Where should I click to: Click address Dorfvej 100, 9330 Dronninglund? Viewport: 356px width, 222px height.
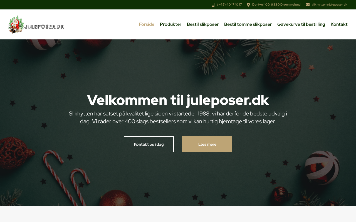click(276, 5)
